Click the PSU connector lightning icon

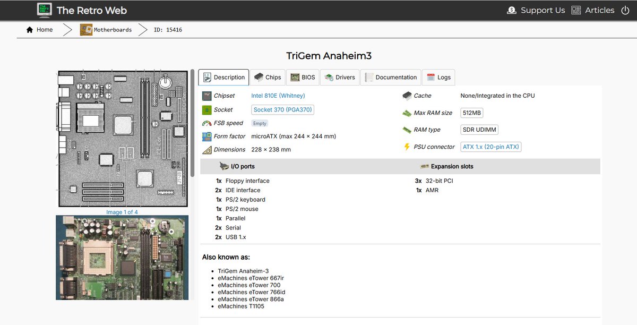coord(407,147)
